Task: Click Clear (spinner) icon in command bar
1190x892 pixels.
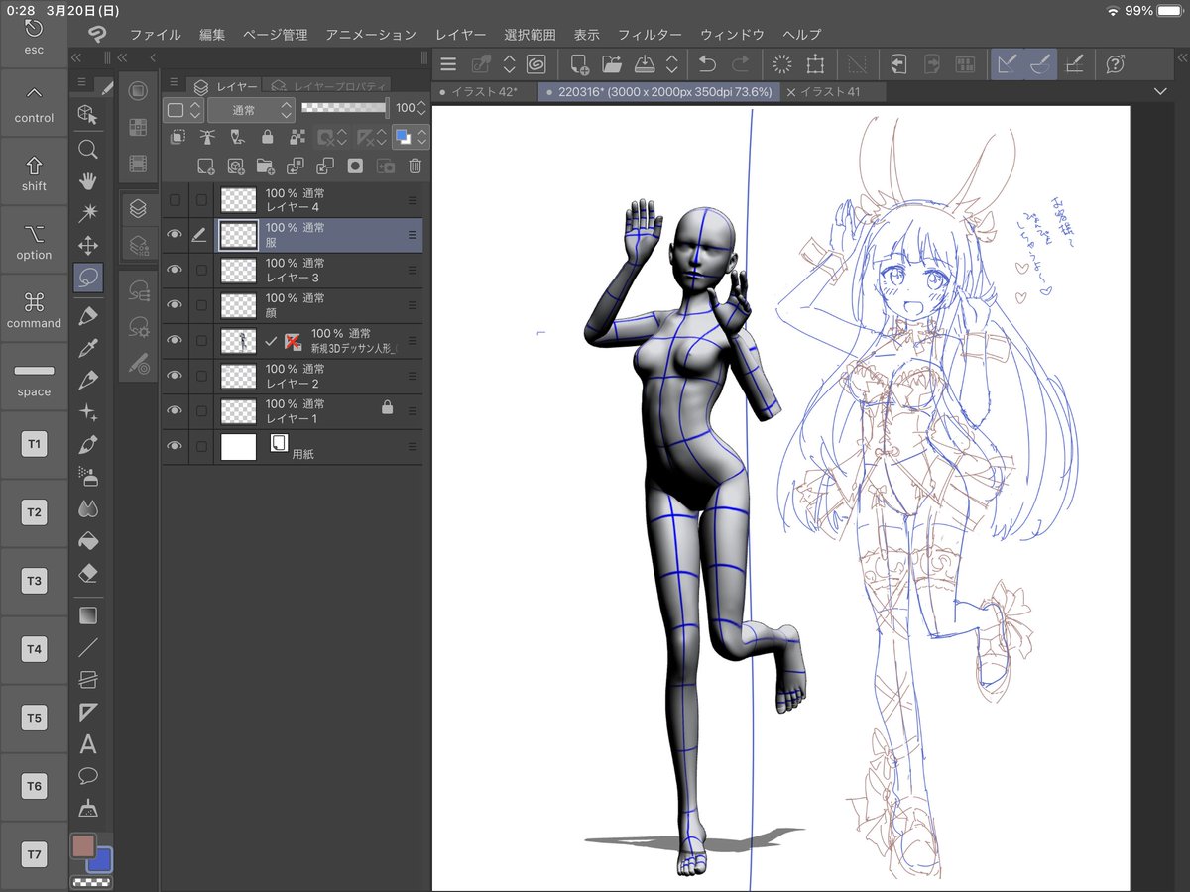Action: pos(781,64)
